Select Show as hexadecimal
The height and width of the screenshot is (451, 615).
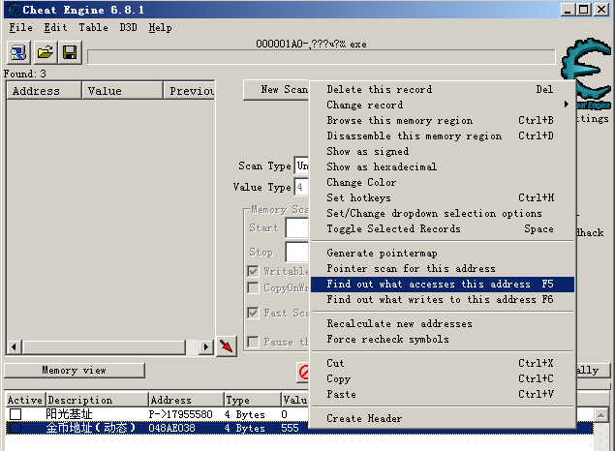click(443, 166)
